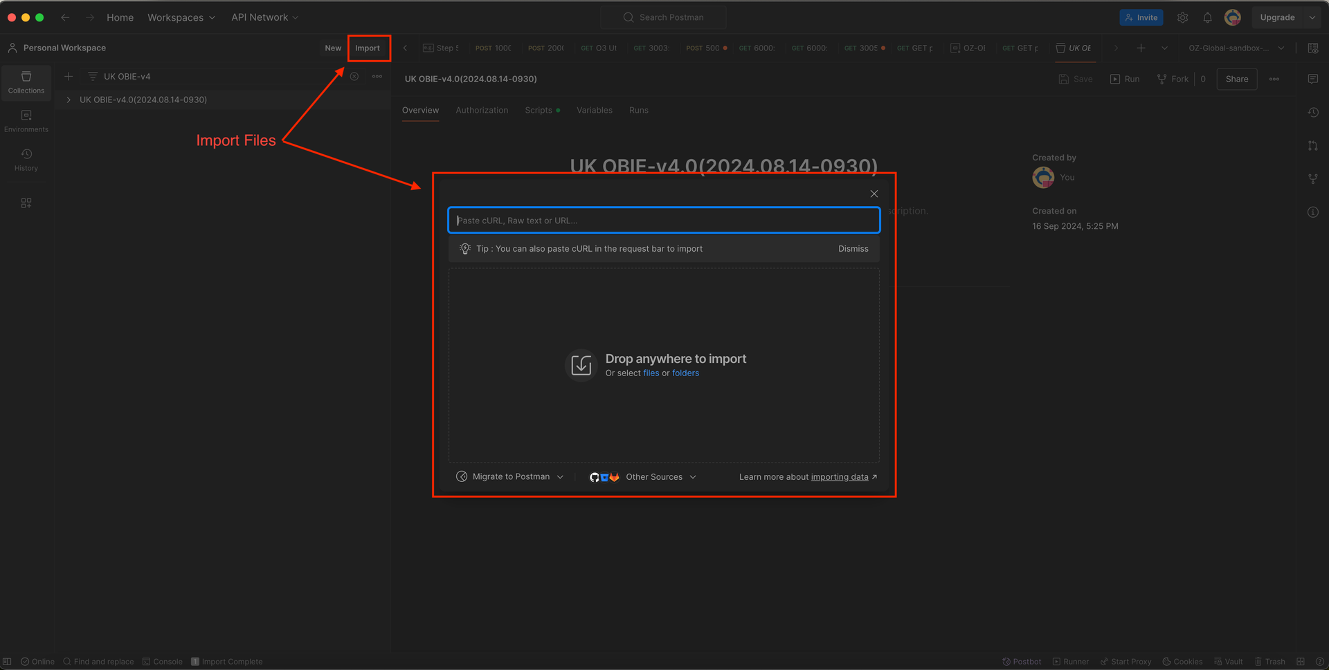Expand the arrow next to Upgrade
Viewport: 1329px width, 670px height.
(x=1312, y=17)
